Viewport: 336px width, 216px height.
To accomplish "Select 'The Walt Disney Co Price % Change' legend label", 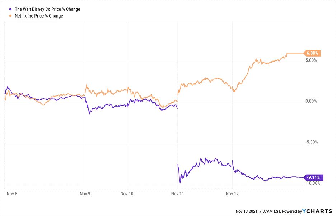I will 47,9.
